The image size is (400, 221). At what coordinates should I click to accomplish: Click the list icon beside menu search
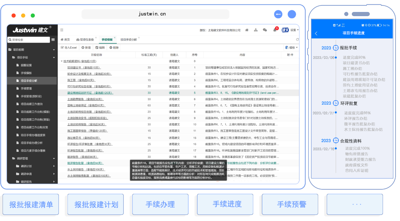click(x=53, y=40)
